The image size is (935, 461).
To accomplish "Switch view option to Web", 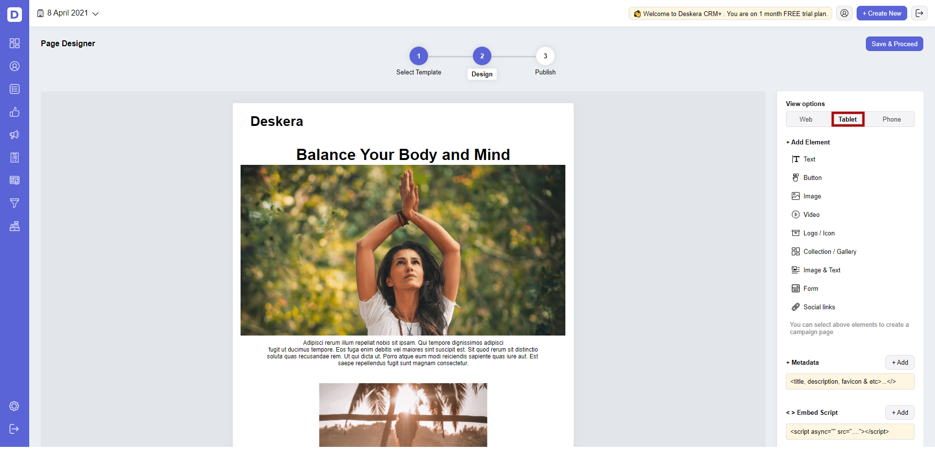I will click(806, 119).
